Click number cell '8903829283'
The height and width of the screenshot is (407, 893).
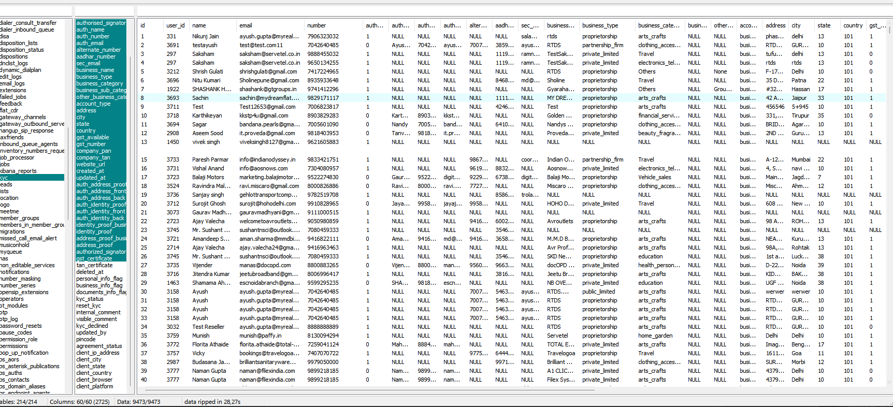[323, 115]
